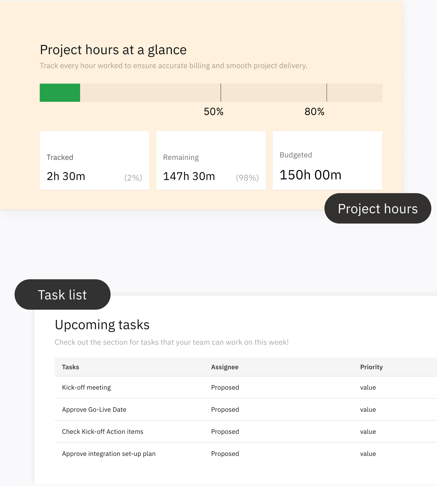
Task: Click priority value for Approve Go-Live Date
Action: coord(368,410)
